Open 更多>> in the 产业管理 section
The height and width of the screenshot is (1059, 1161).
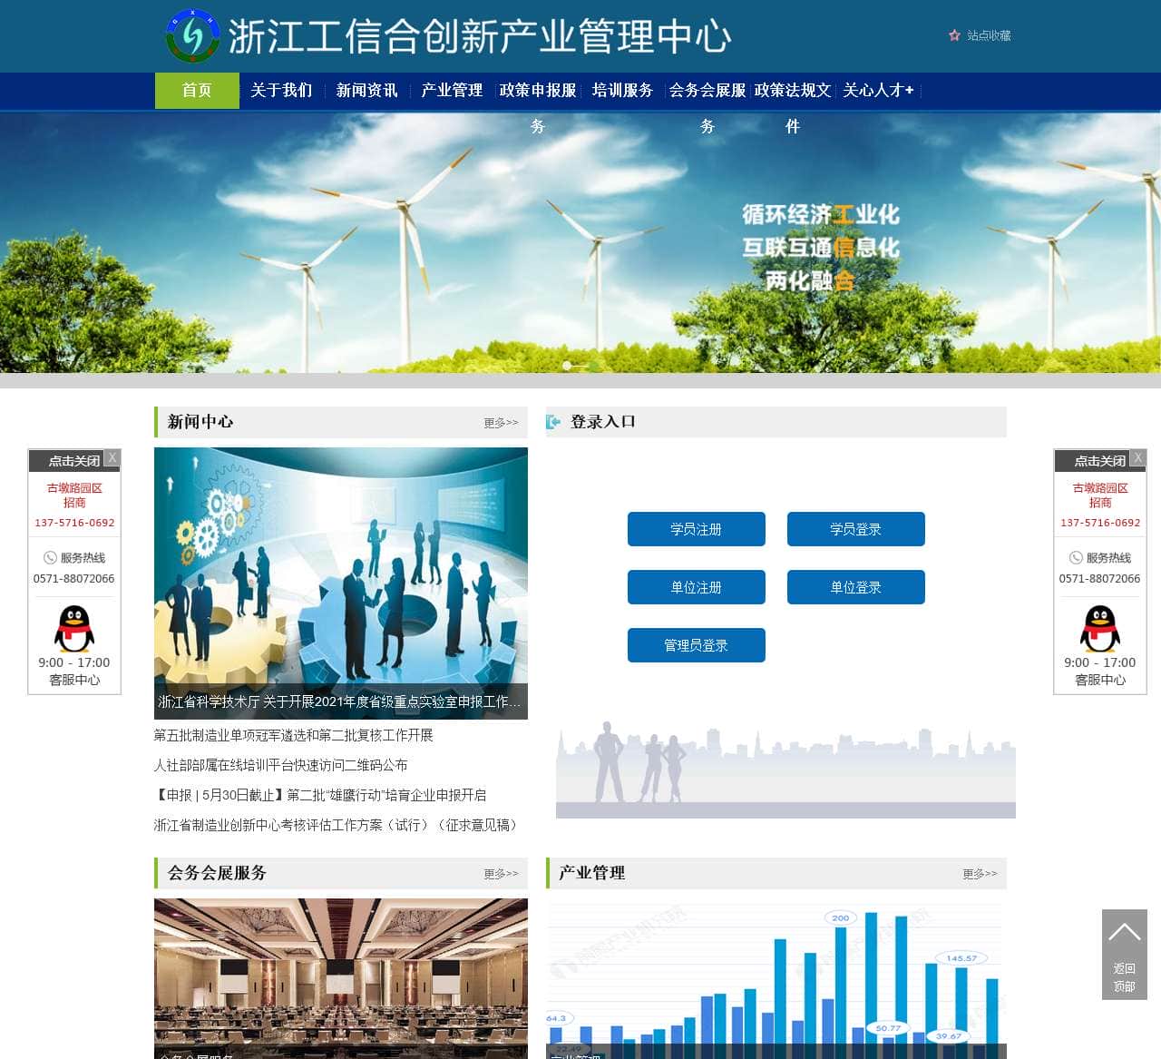click(980, 874)
